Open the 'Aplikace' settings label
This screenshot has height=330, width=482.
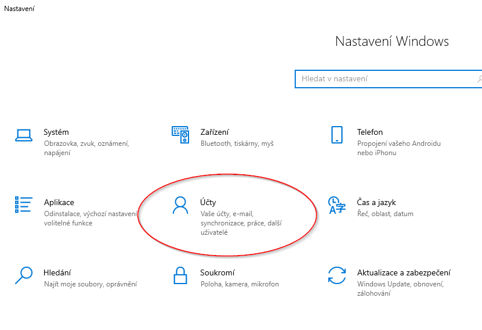(x=59, y=202)
